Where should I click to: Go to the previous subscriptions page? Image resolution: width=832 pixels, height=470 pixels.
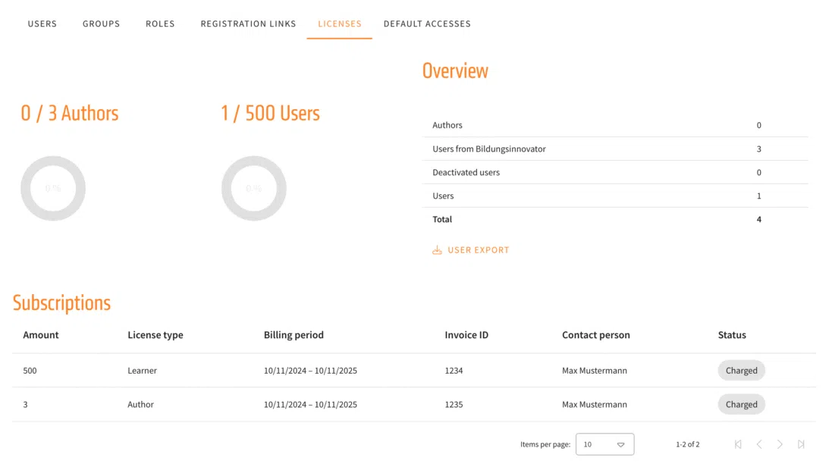coord(759,444)
